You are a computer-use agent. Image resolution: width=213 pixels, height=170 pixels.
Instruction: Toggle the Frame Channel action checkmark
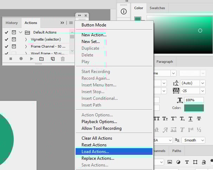6,47
